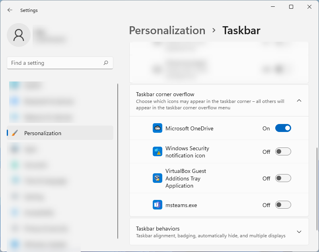Click the VirtualBox Guest Additions icon
This screenshot has height=252, width=319.
pyautogui.click(x=157, y=178)
